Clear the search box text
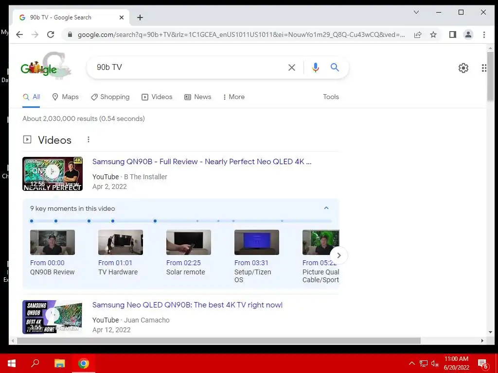The image size is (498, 373). 292,67
